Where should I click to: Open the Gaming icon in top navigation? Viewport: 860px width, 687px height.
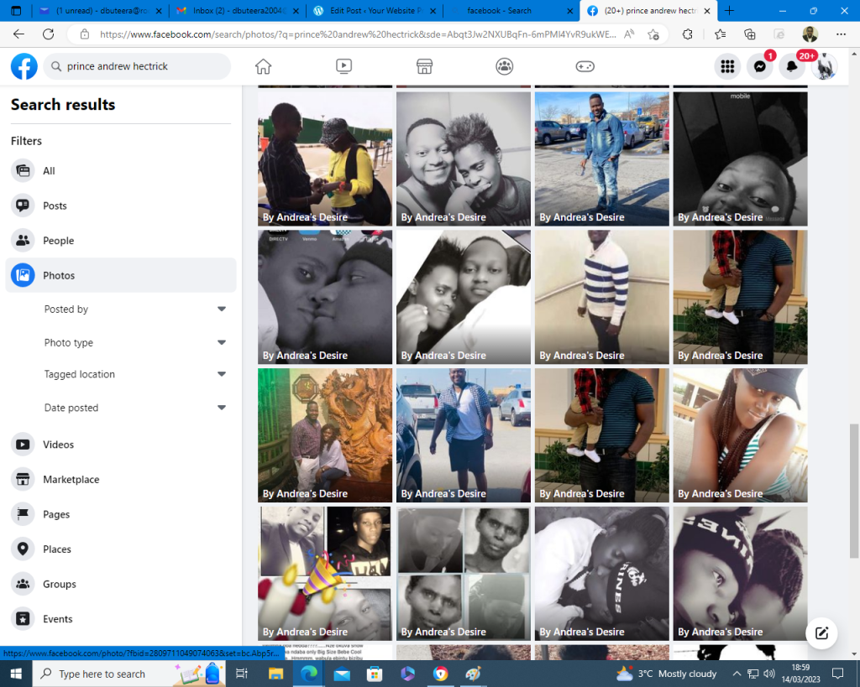(x=585, y=67)
